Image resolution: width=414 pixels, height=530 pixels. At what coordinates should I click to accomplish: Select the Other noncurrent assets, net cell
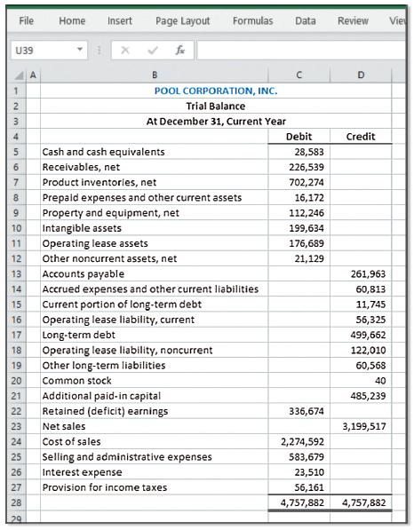tap(155, 258)
